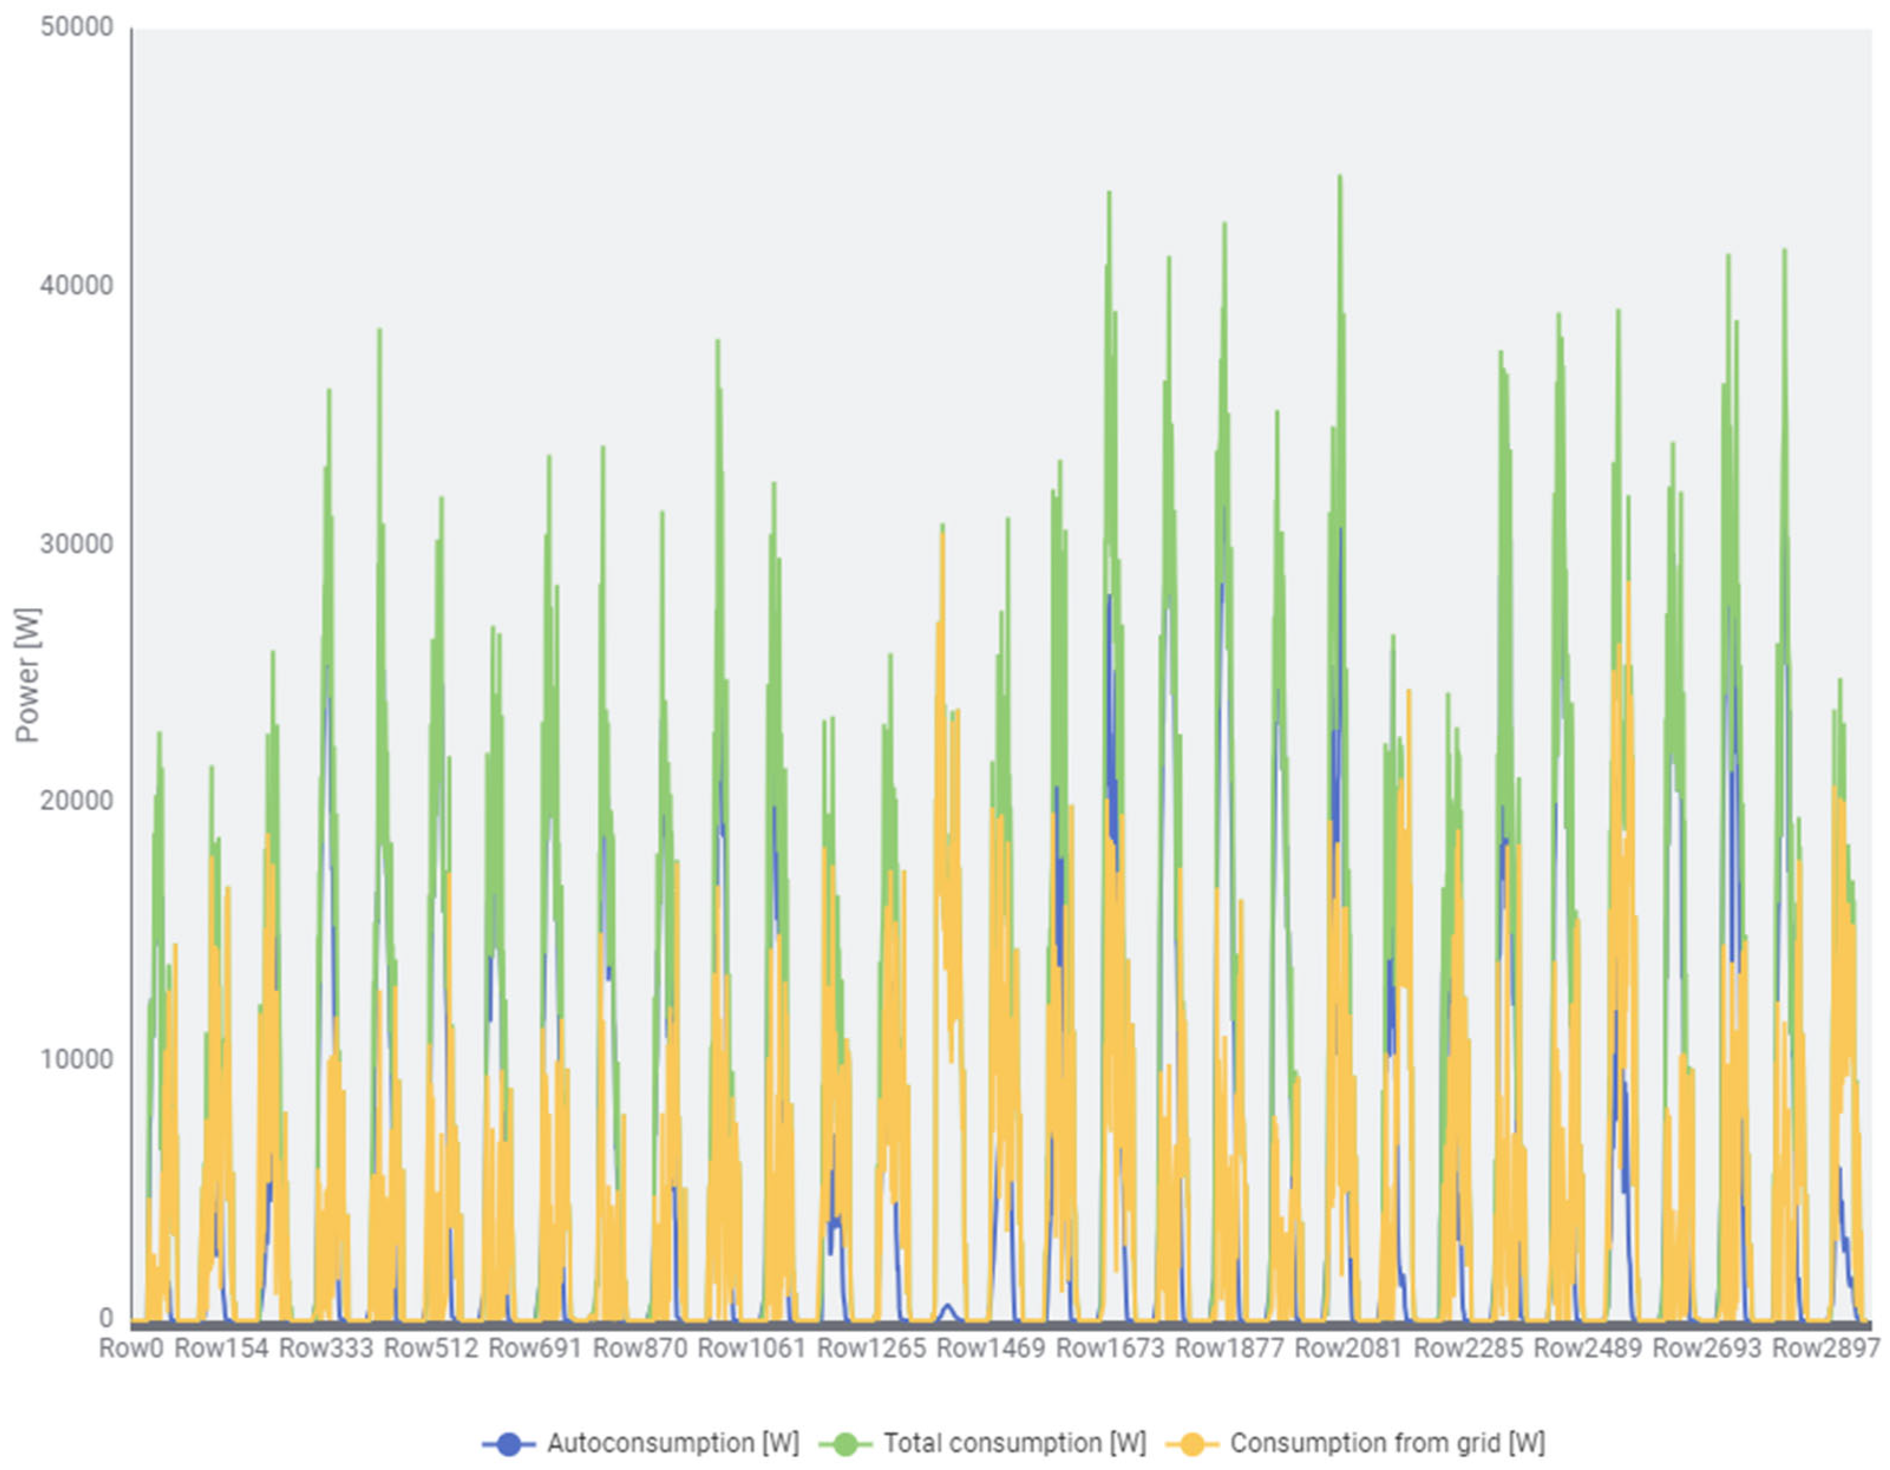Click the Row0 x-axis label

130,1348
